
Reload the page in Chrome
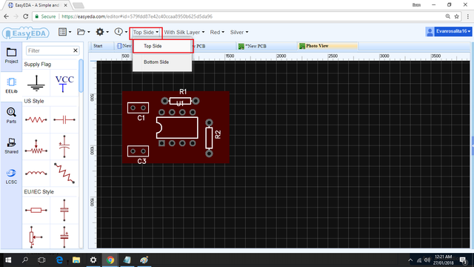click(26, 16)
